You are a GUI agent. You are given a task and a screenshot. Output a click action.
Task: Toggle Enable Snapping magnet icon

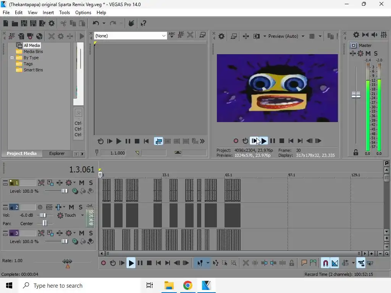tap(325, 263)
